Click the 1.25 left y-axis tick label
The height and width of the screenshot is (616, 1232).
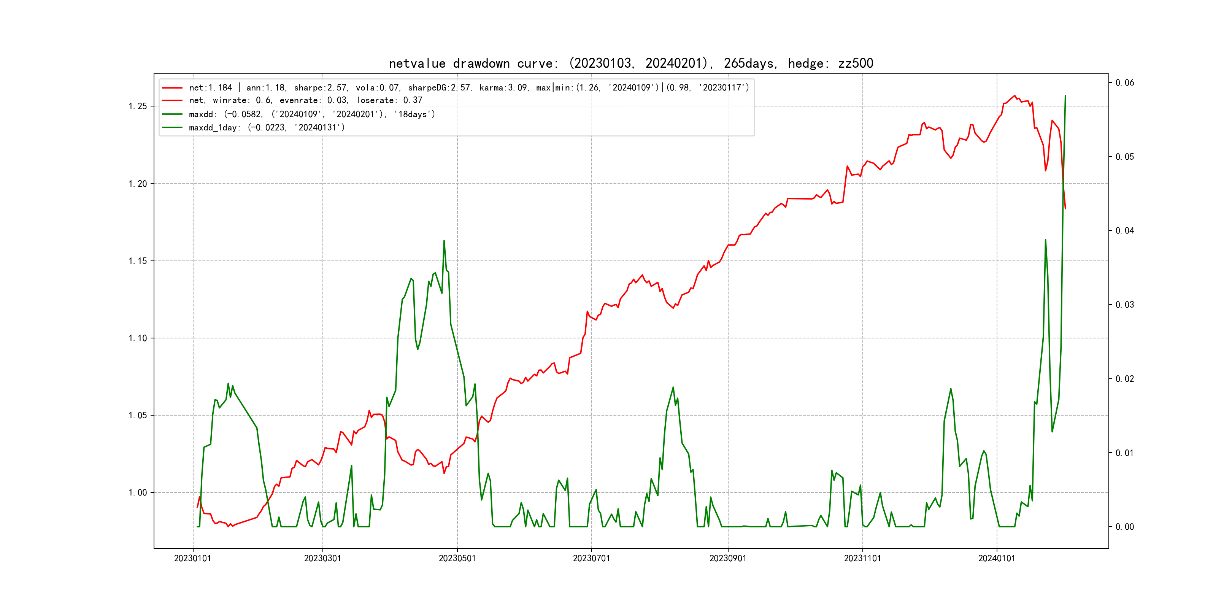pyautogui.click(x=138, y=106)
